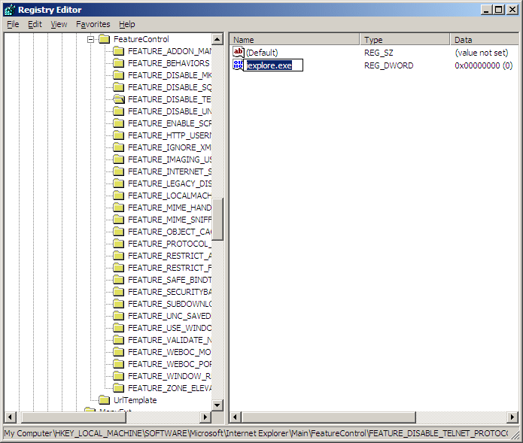Click the FEATURE_HTTP_USERN folder icon
The height and width of the screenshot is (443, 523).
coord(118,135)
